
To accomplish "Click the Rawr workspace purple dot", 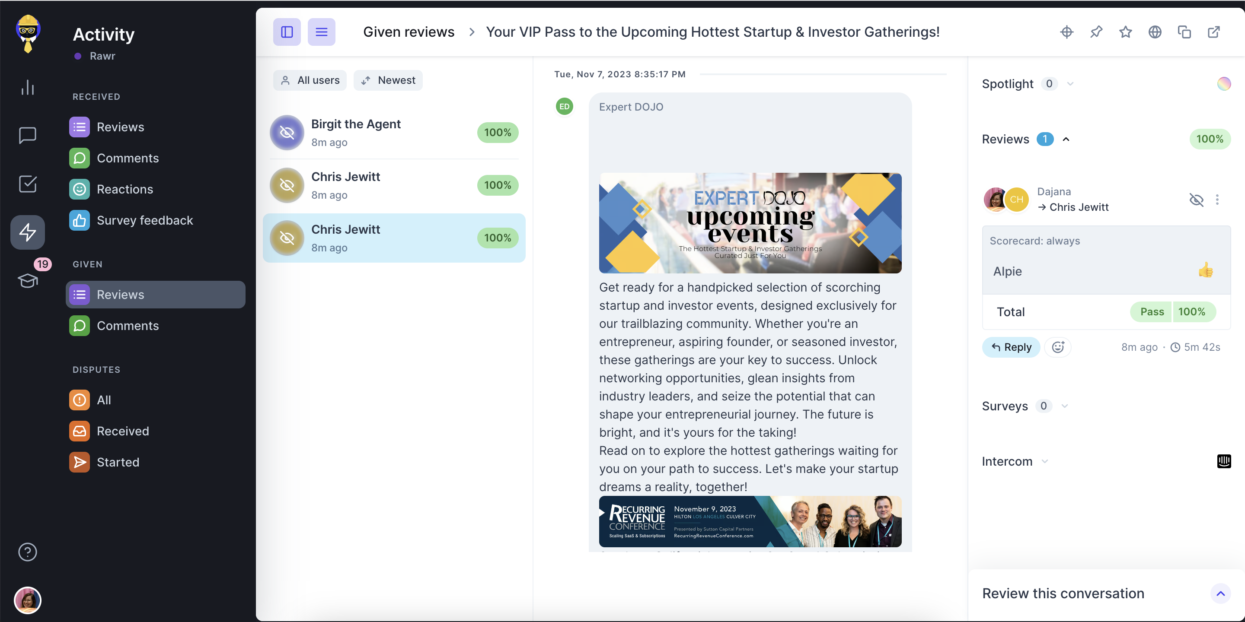I will (78, 56).
